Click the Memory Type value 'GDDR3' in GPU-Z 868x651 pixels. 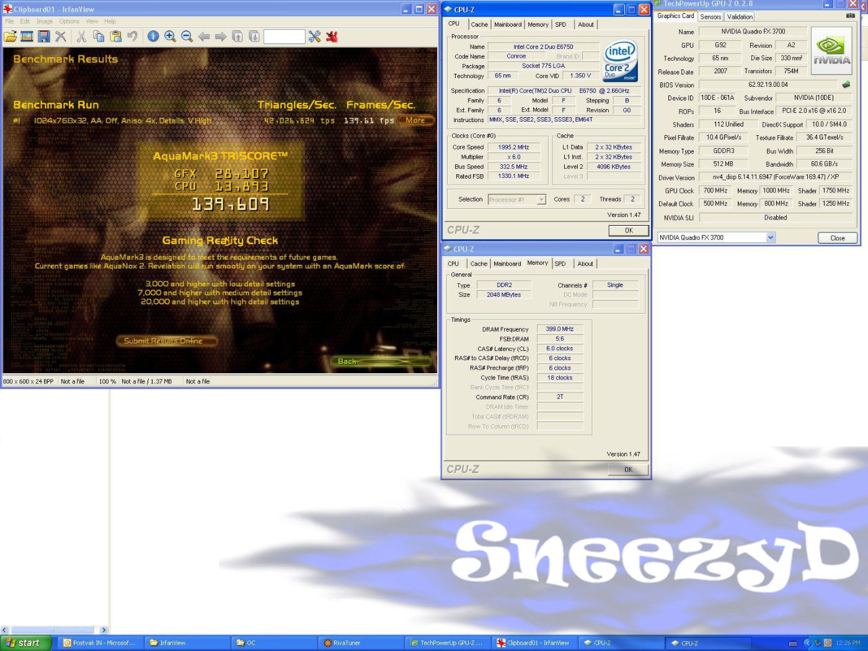tap(724, 151)
